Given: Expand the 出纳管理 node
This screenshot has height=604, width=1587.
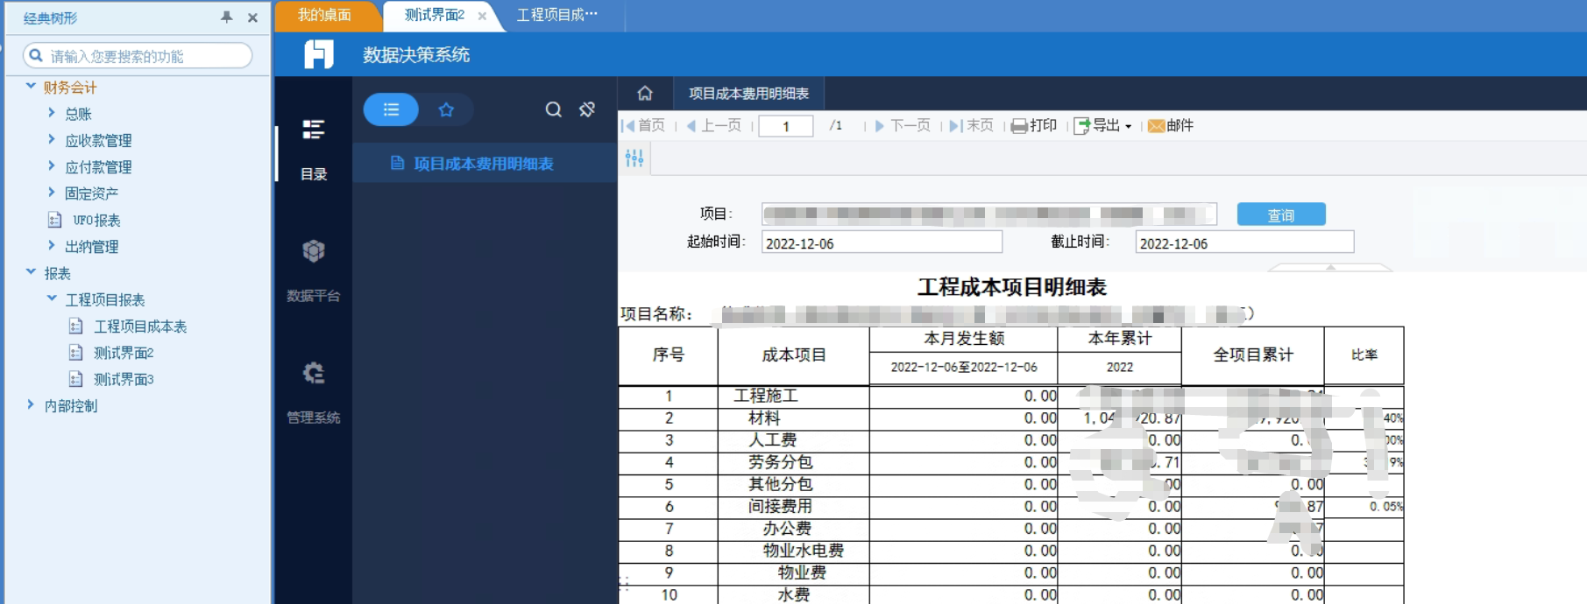Looking at the screenshot, I should pyautogui.click(x=52, y=246).
